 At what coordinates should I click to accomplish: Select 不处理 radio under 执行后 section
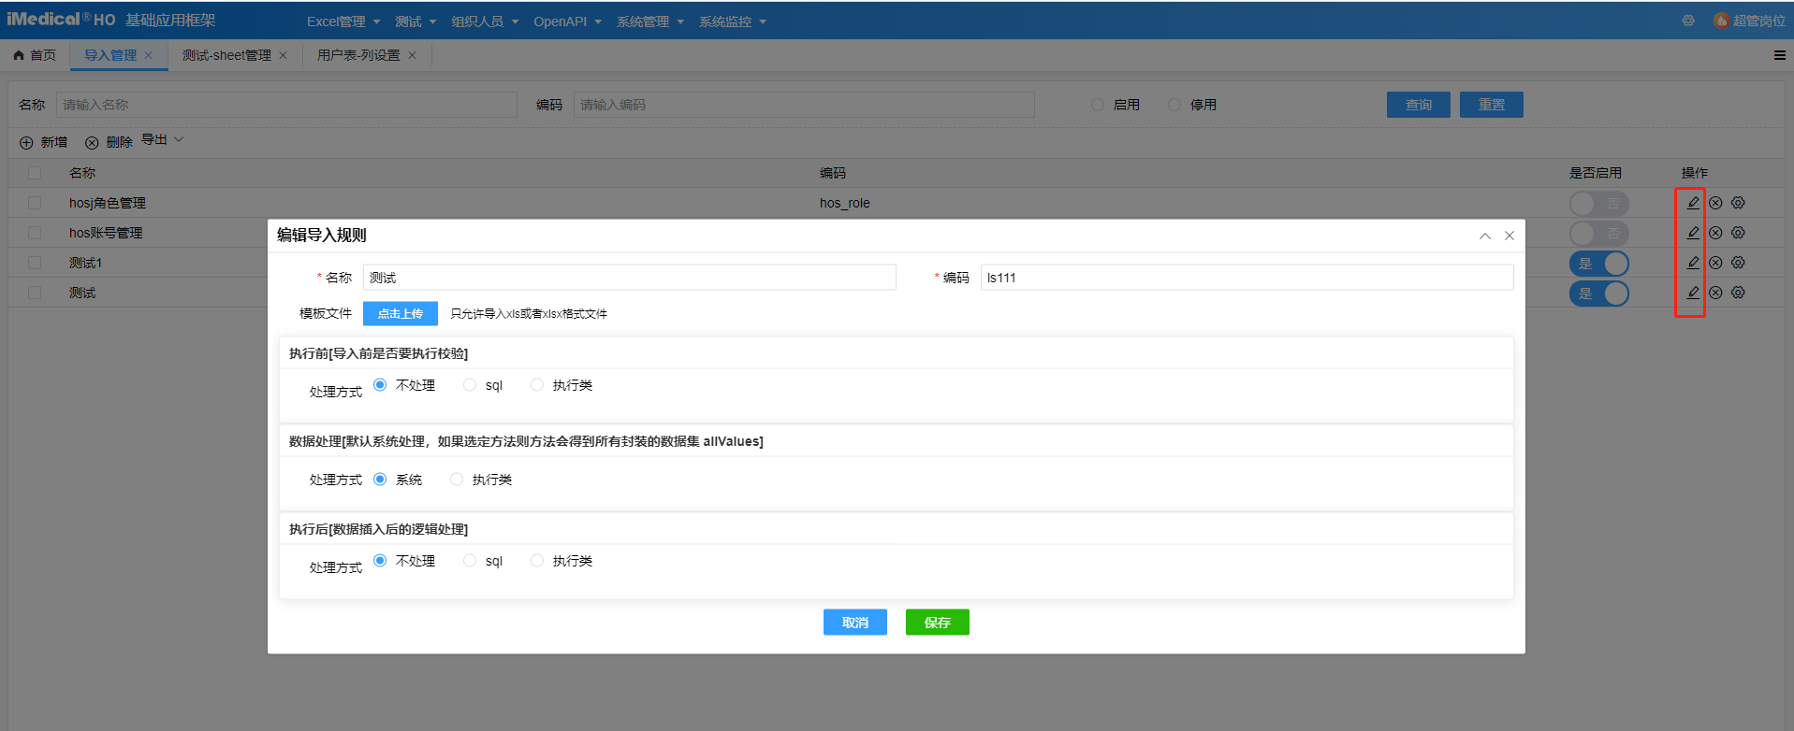pos(380,561)
